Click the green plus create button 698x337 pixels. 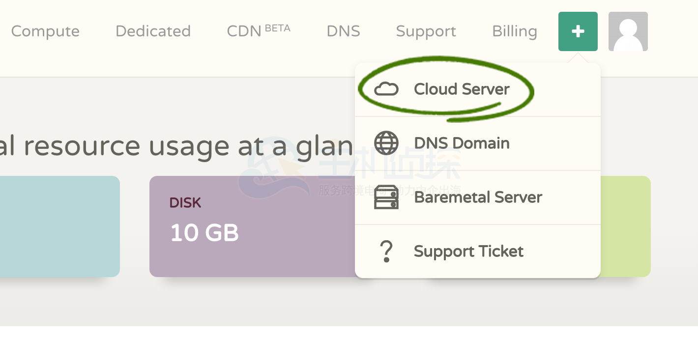pyautogui.click(x=578, y=31)
